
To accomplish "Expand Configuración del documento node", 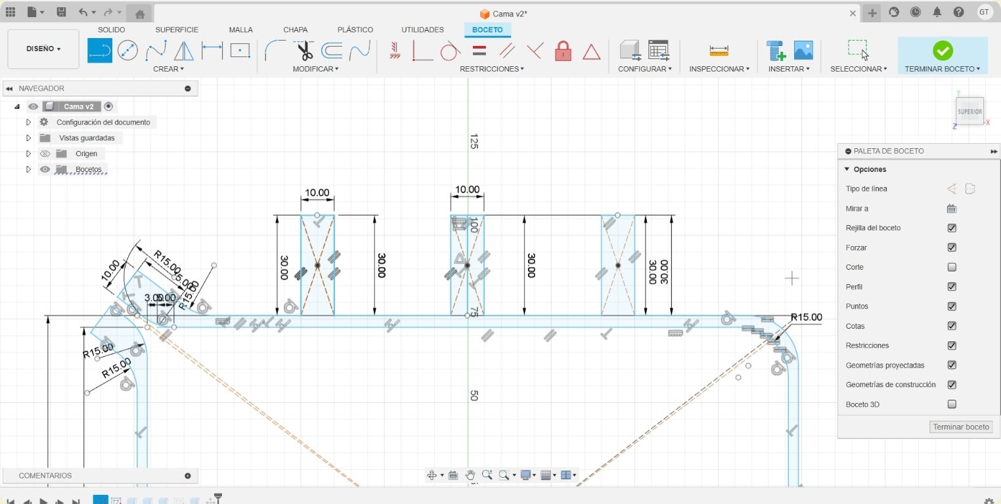I will pos(28,122).
